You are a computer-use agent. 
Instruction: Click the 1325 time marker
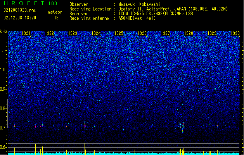(119, 33)
